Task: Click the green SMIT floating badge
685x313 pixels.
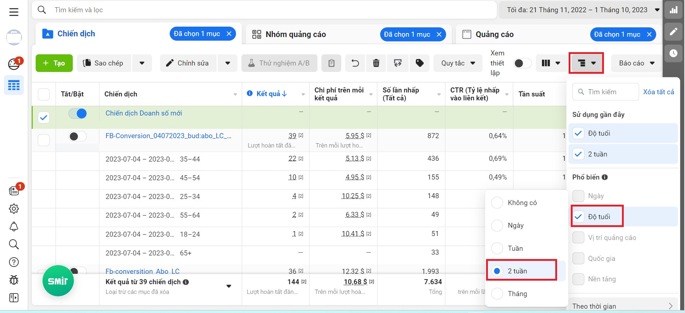Action: click(58, 281)
